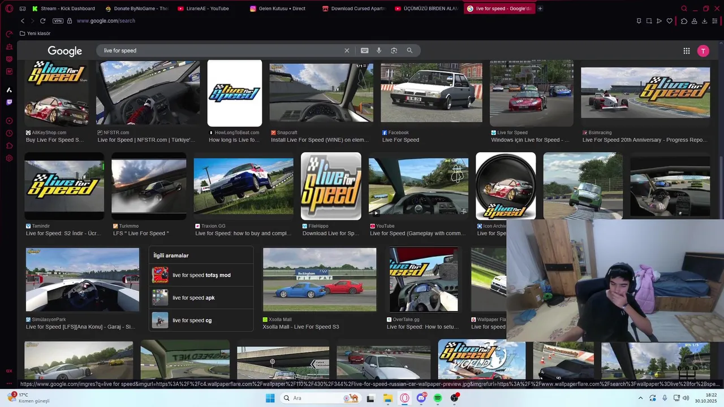Open the Google account avatar T
724x407 pixels.
[x=703, y=51]
